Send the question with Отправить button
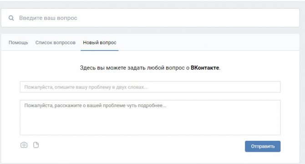This screenshot has height=164, width=305. click(263, 146)
